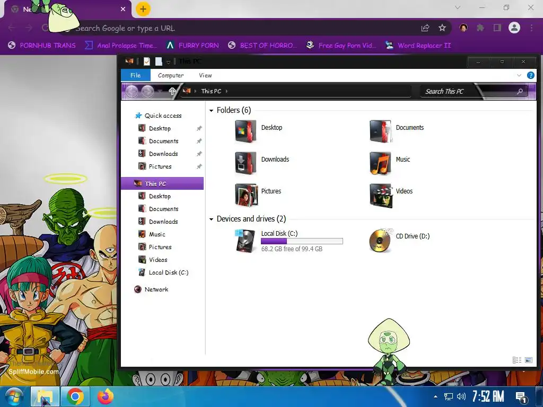Select This PC in navigation pane

(162, 183)
